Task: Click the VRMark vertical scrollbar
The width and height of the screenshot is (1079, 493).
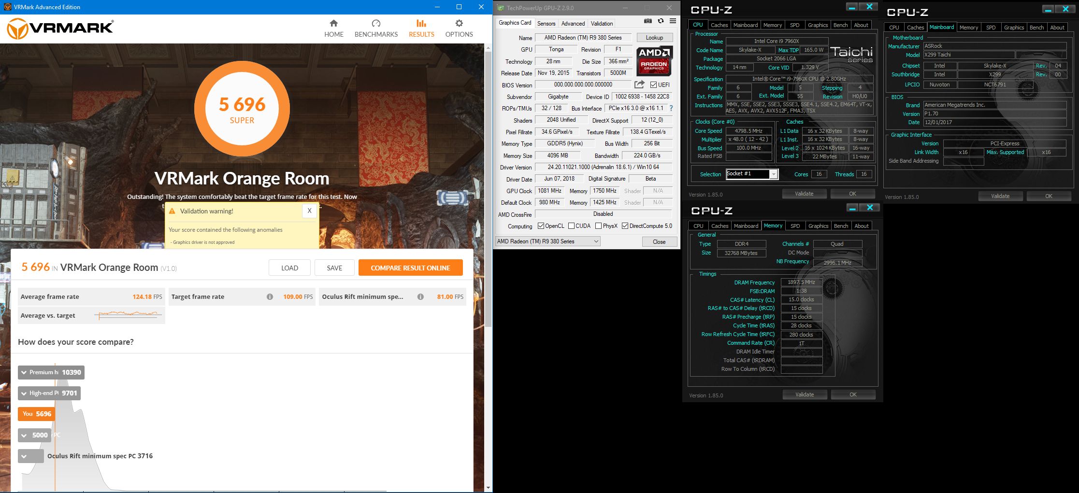Action: 488,188
